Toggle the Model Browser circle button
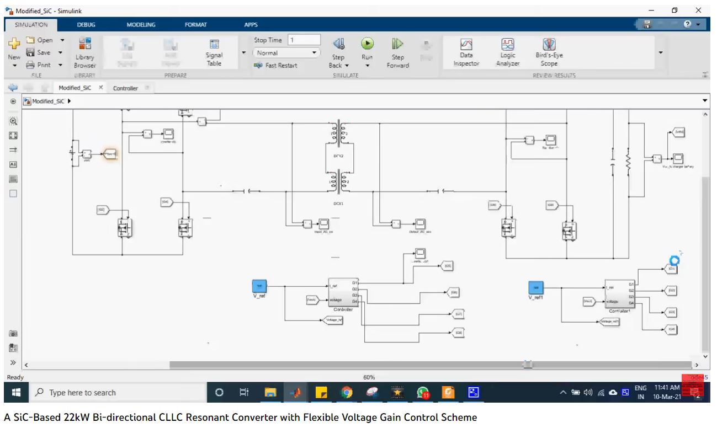The image size is (717, 428). 13,101
